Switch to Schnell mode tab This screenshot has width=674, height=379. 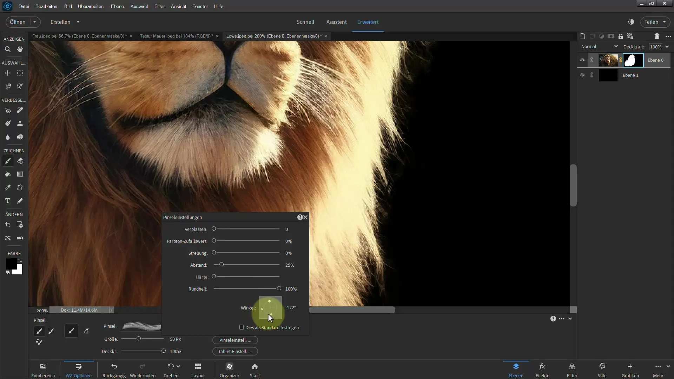[x=305, y=22]
